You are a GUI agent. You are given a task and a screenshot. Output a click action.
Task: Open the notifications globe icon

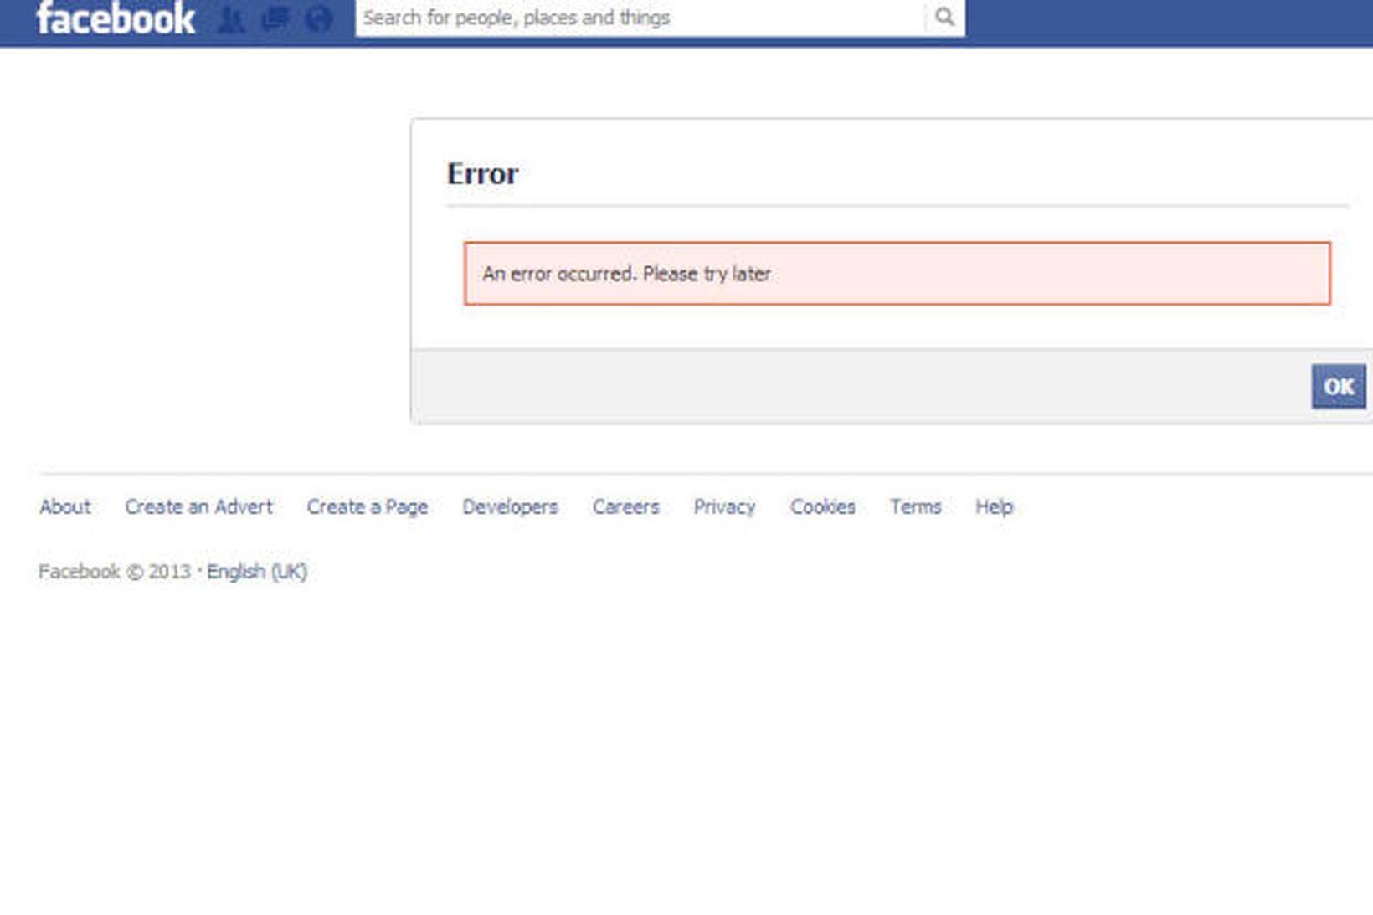(318, 18)
